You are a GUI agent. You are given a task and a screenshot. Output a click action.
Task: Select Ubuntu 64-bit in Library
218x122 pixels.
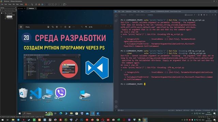[11, 15]
